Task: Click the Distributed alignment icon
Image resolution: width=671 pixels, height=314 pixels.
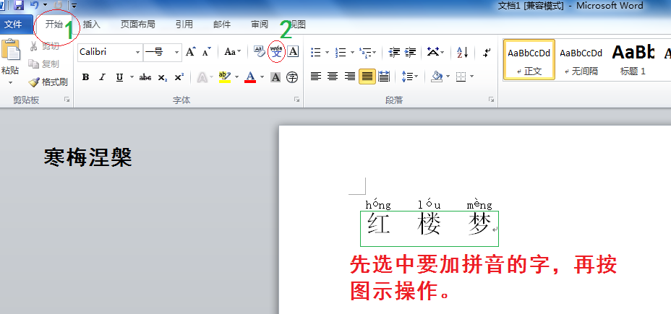Action: click(384, 77)
